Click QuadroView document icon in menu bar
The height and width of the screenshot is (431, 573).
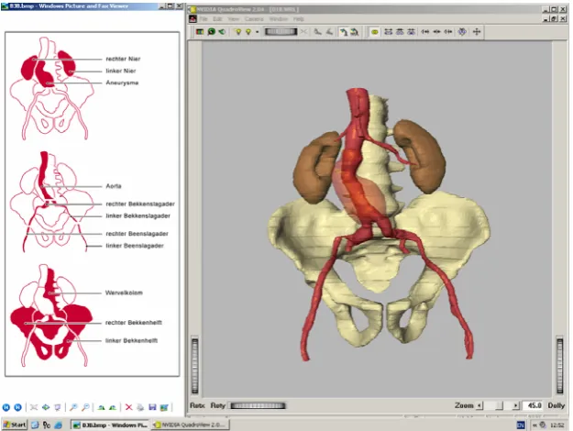click(x=193, y=19)
